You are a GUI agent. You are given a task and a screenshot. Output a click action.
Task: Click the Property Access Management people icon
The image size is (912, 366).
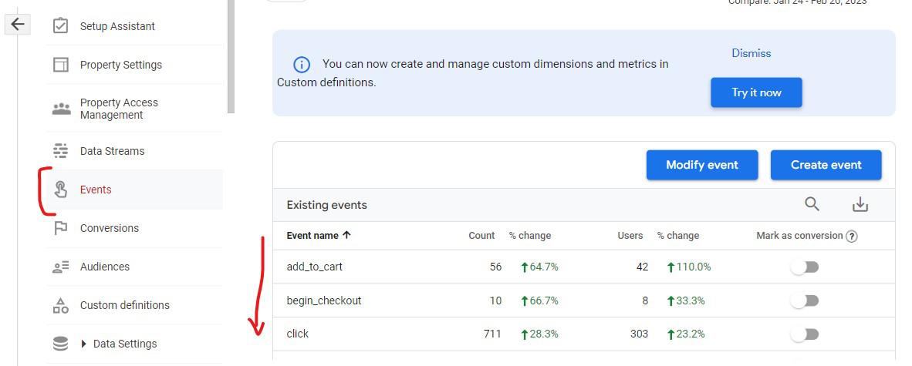point(61,109)
